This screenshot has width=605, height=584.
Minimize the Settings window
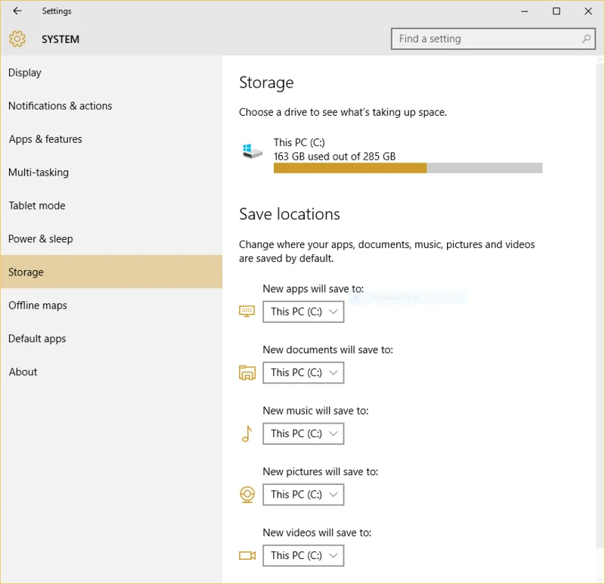click(x=524, y=11)
